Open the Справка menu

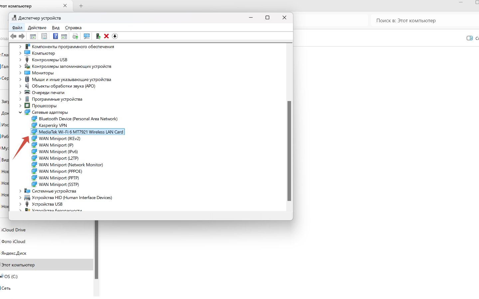[x=73, y=28]
